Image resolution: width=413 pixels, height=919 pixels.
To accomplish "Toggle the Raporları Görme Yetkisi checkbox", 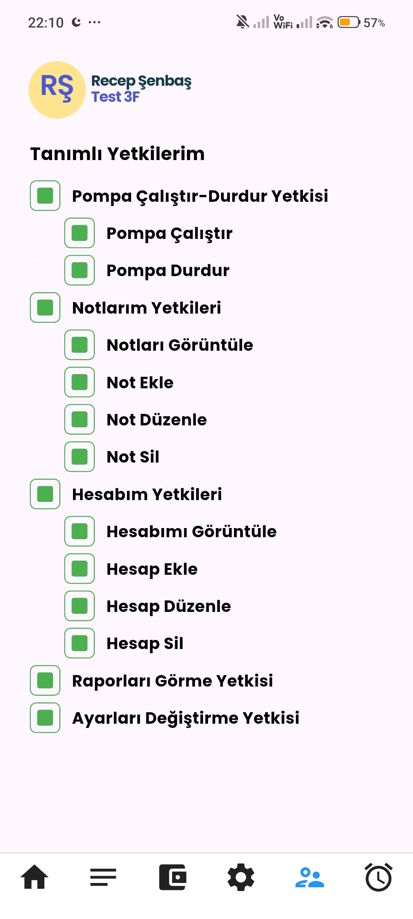I will 44,681.
